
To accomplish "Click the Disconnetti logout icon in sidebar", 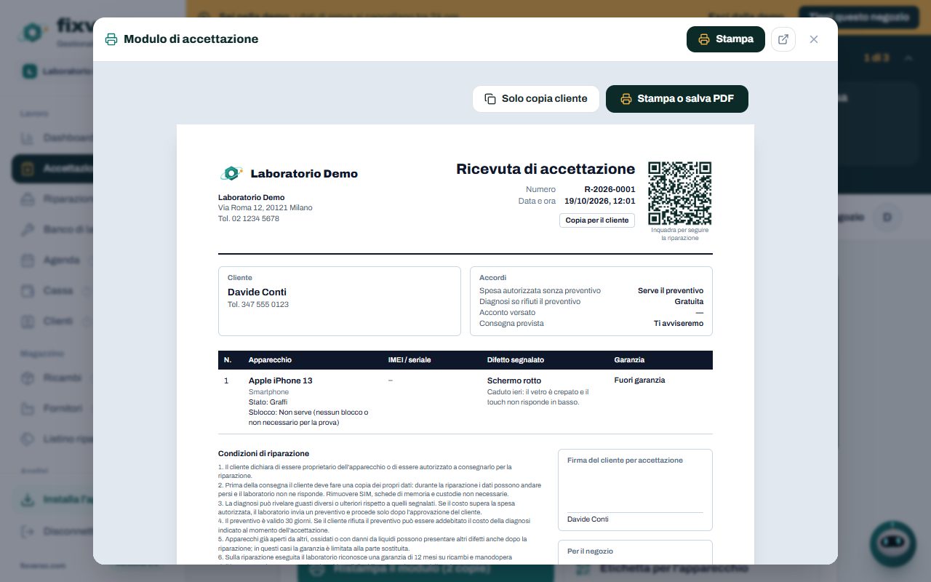I will click(x=28, y=531).
